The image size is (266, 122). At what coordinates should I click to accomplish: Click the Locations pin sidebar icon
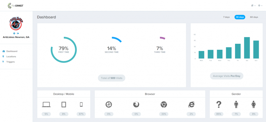click(3, 56)
